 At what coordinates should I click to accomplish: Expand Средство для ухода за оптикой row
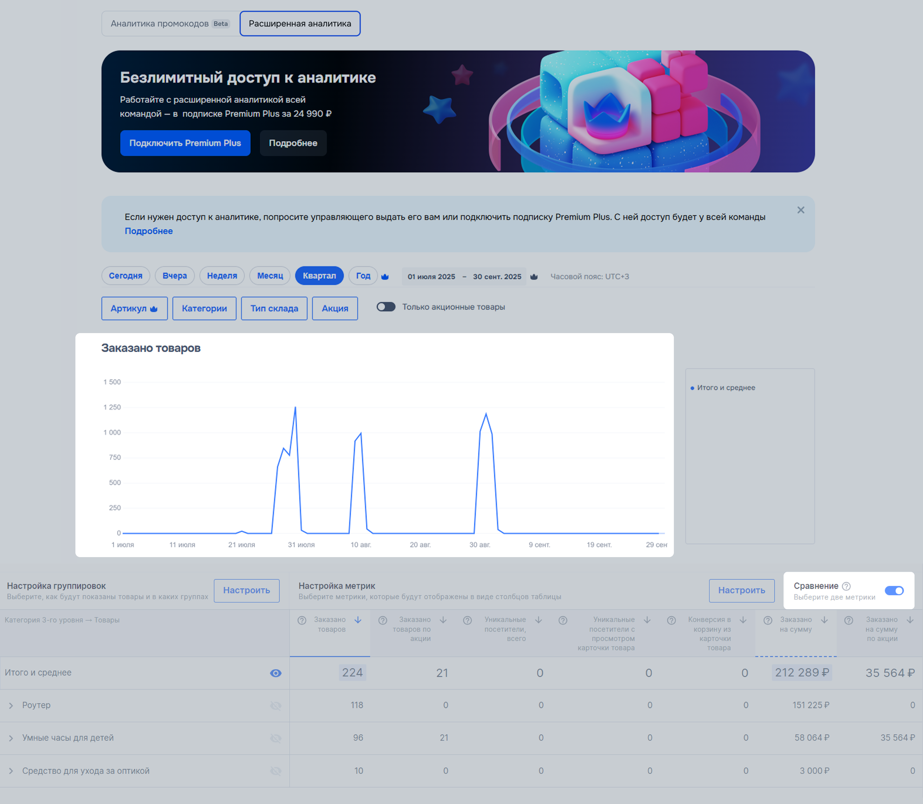click(x=11, y=771)
